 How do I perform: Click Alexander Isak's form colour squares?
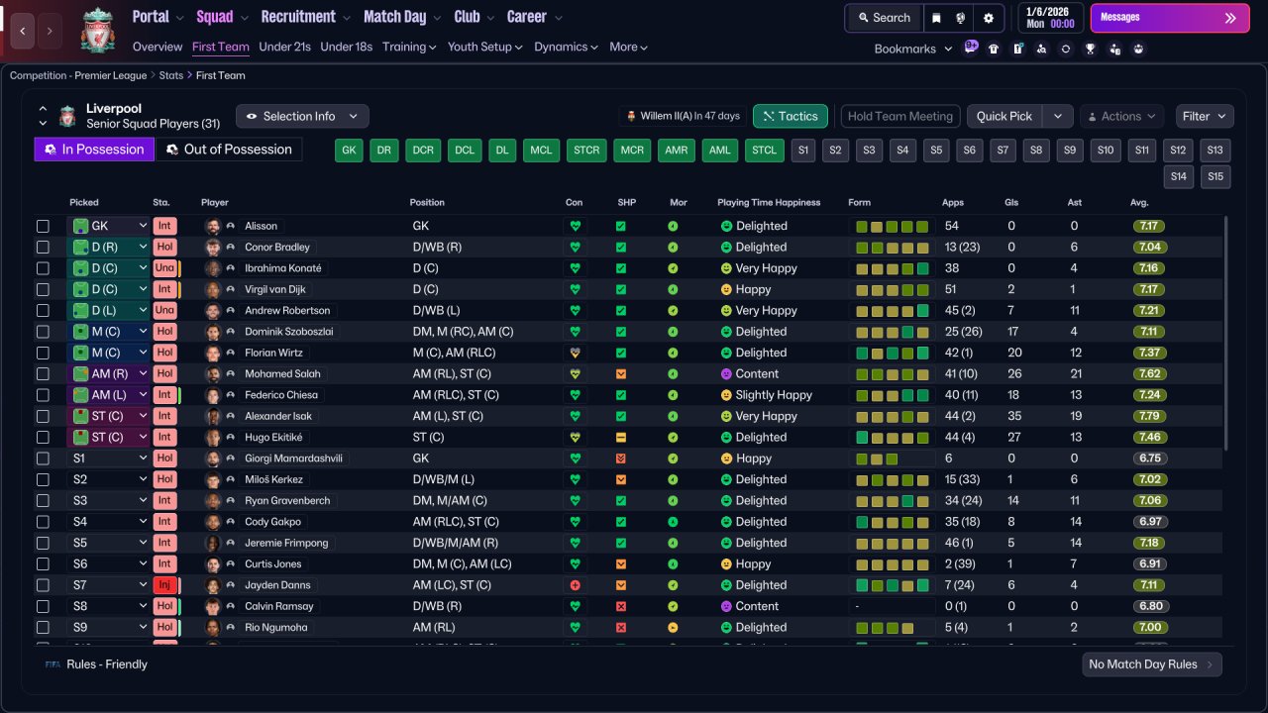click(x=893, y=416)
